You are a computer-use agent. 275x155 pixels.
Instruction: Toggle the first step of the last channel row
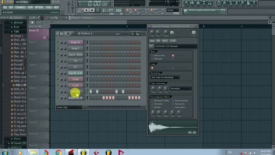pyautogui.click(x=91, y=98)
